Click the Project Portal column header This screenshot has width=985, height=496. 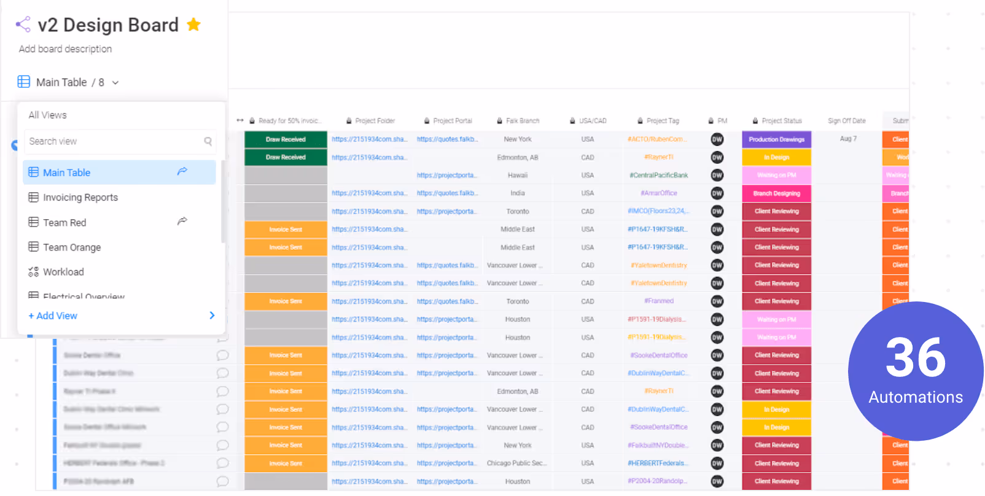coord(453,121)
